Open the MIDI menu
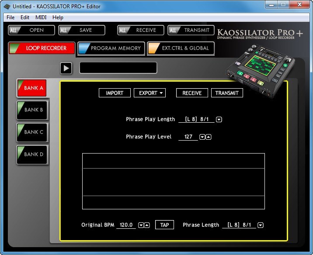313x255 pixels. coord(41,17)
